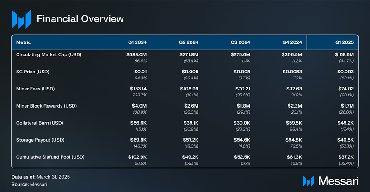
Task: Click the $275.6M market cap value
Action: (240, 54)
